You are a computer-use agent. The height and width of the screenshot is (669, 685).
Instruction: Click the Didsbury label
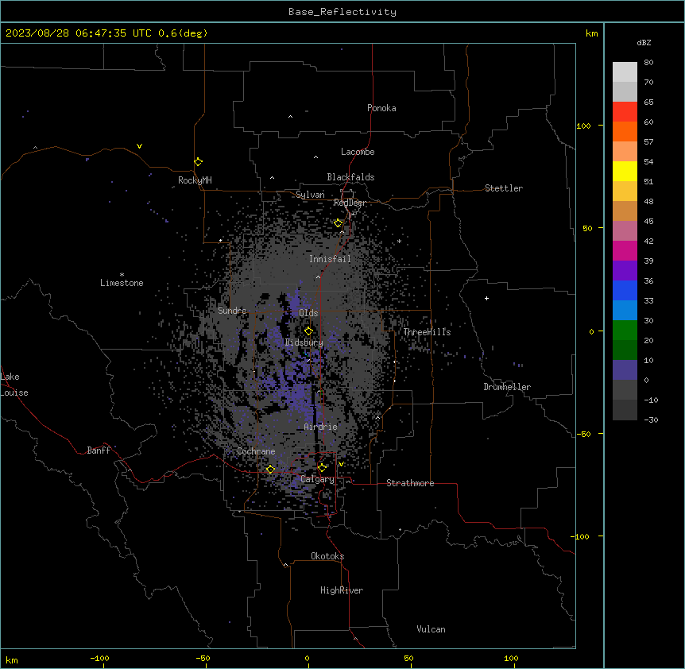pyautogui.click(x=304, y=342)
